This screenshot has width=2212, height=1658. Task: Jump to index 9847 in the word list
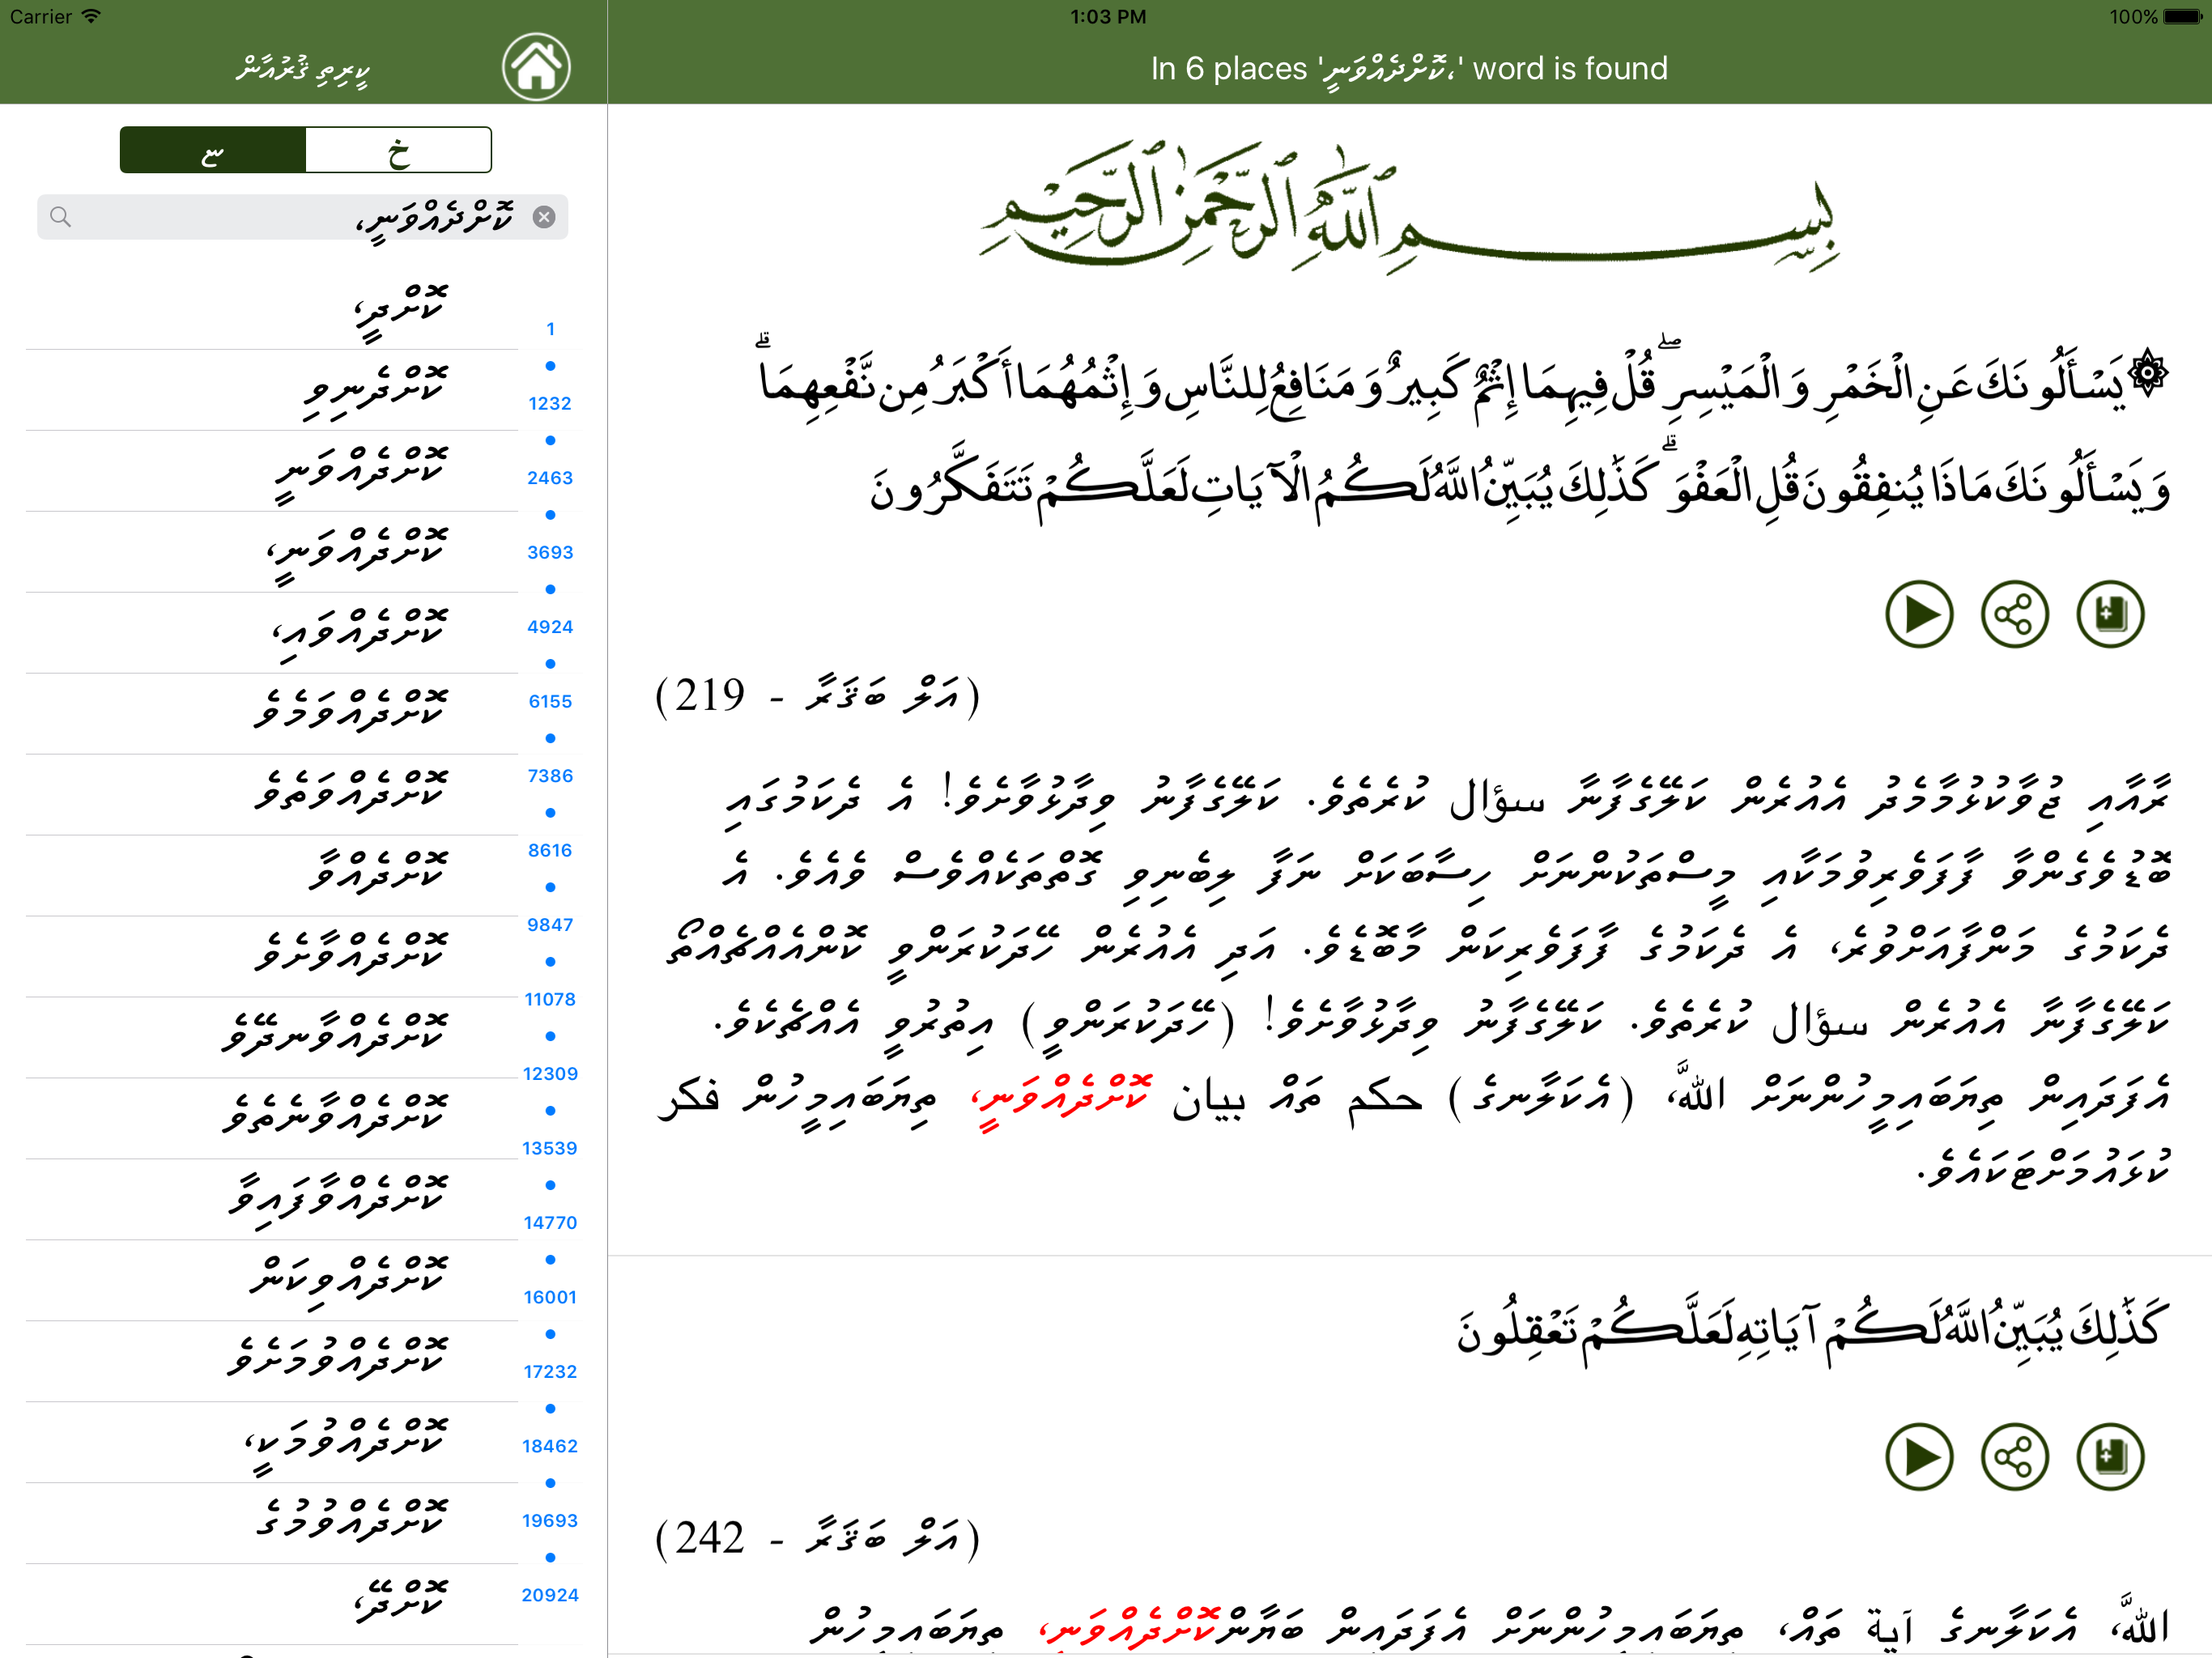(550, 925)
